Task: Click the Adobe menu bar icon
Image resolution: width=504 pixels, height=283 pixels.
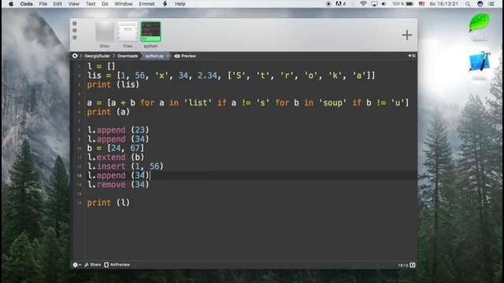Action: pyautogui.click(x=341, y=4)
